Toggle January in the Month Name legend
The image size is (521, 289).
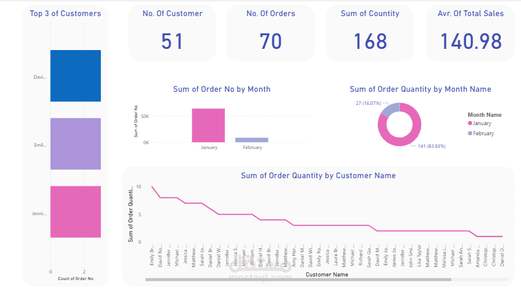click(479, 123)
